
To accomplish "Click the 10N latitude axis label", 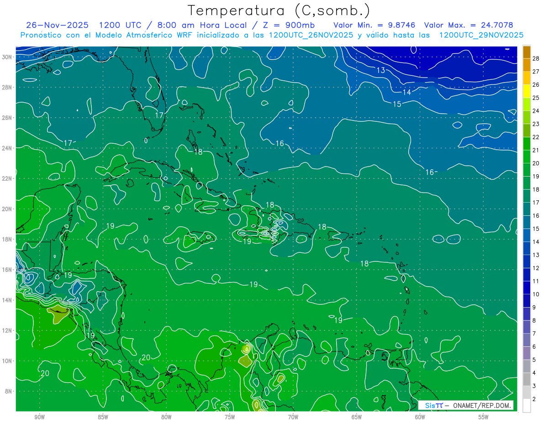I will point(7,360).
